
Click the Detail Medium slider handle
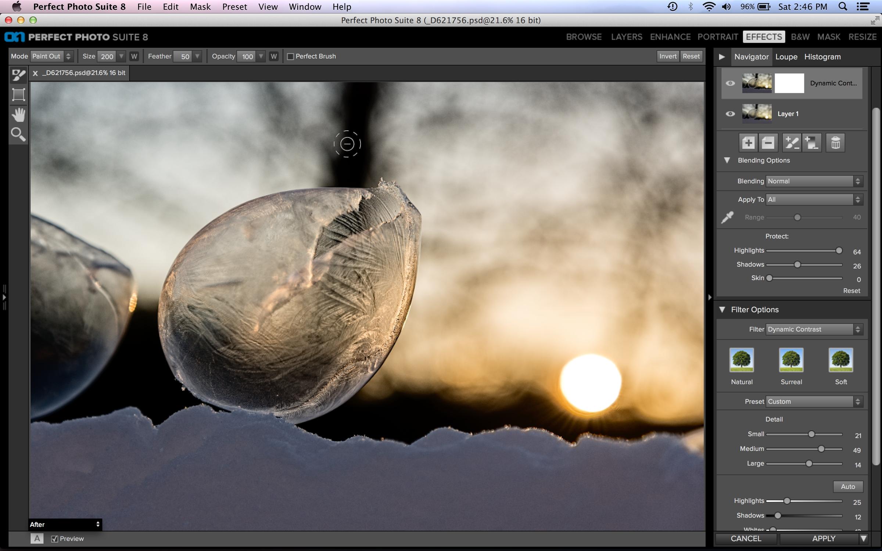pyautogui.click(x=821, y=449)
